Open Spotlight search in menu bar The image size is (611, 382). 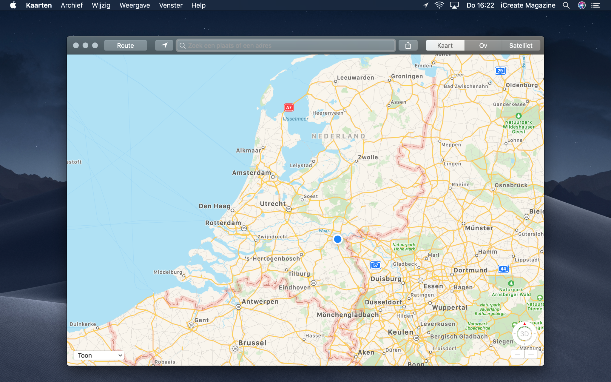[566, 5]
